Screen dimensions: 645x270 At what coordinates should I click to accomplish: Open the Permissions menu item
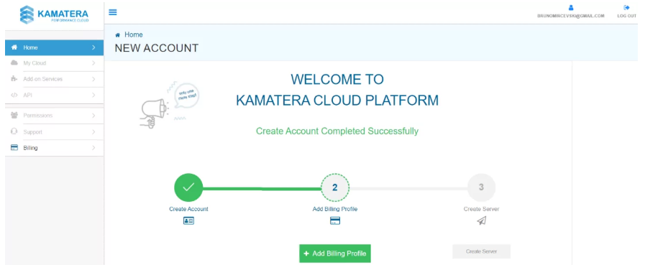[x=55, y=116]
